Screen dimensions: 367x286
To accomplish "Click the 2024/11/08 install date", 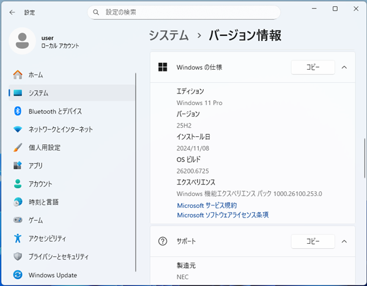I will (x=193, y=148).
